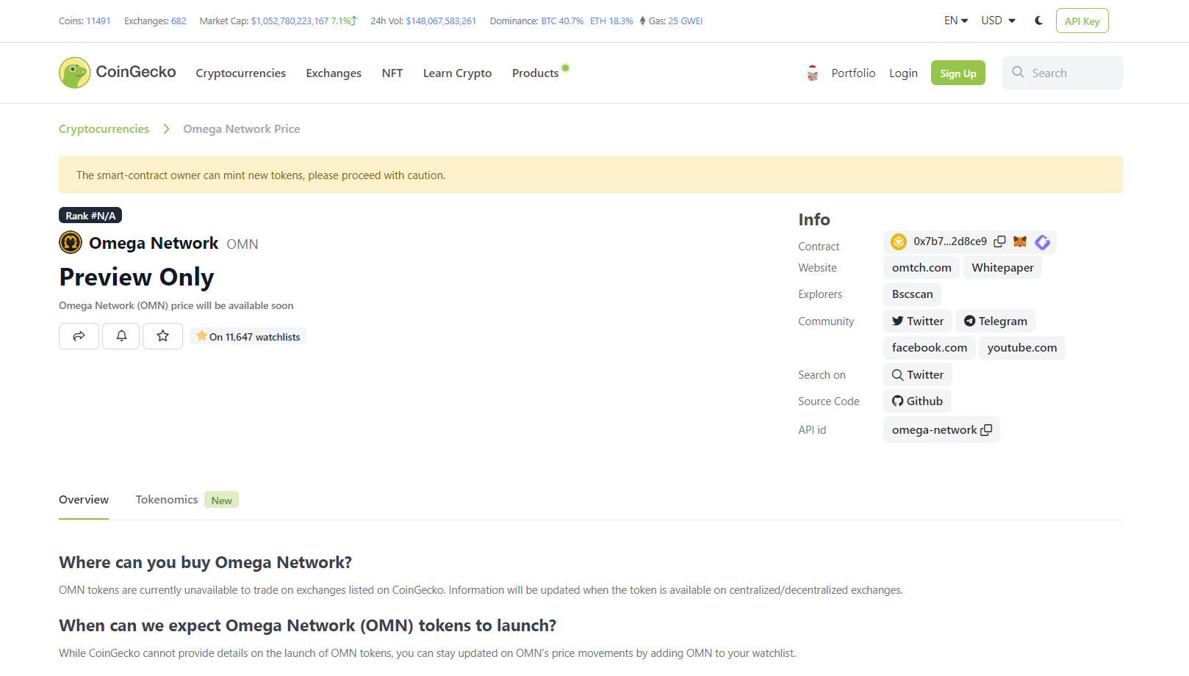
Task: Open the NFT menu
Action: 392,73
